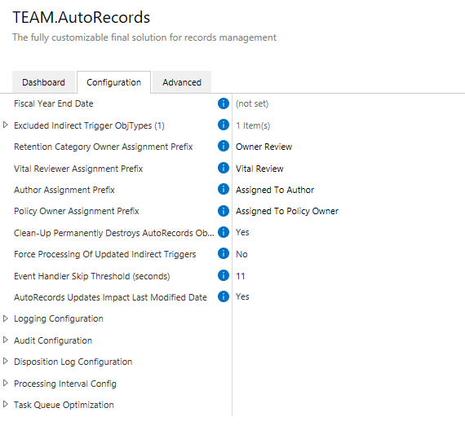This screenshot has width=465, height=430.
Task: Select Retention Category Owner Assignment Prefix label
Action: [x=104, y=147]
